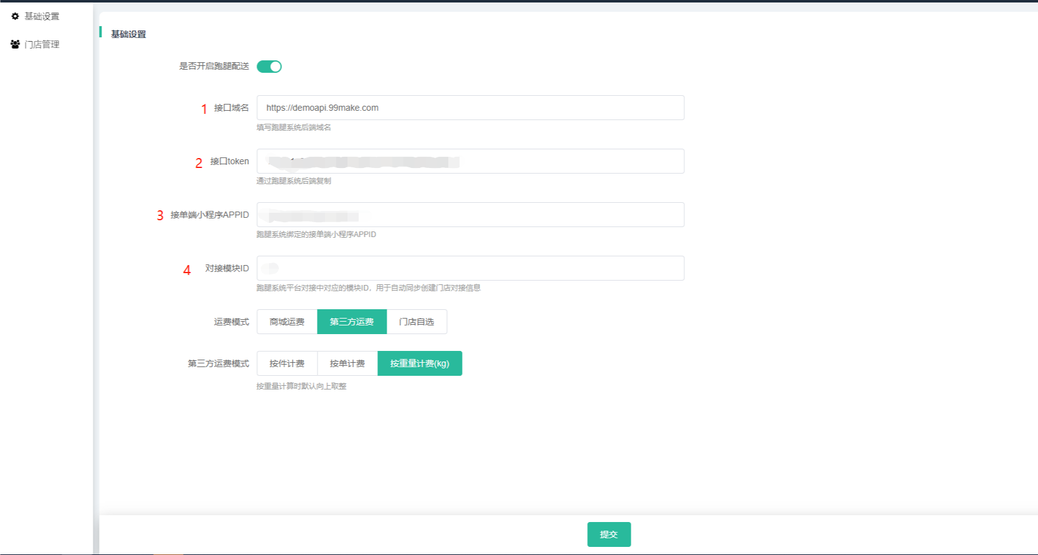Select 按件计费 billing mode
This screenshot has width=1038, height=555.
[x=287, y=363]
